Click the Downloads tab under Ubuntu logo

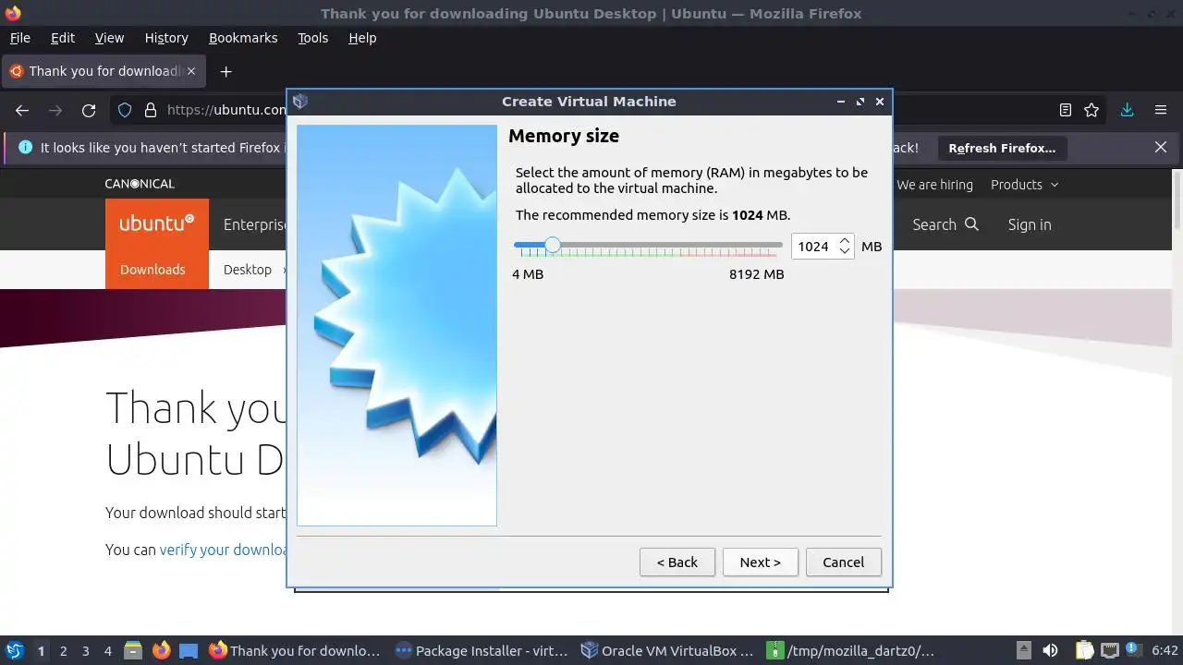coord(152,270)
